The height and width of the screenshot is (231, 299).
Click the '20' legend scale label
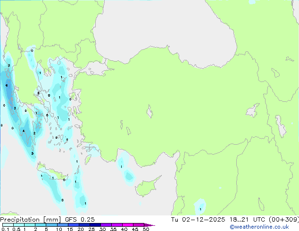(x=81, y=229)
